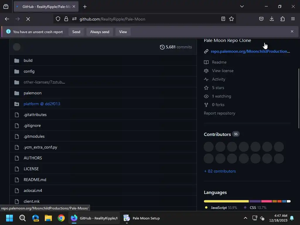The image size is (300, 225).
Task: Open the README.md file
Action: click(35, 180)
